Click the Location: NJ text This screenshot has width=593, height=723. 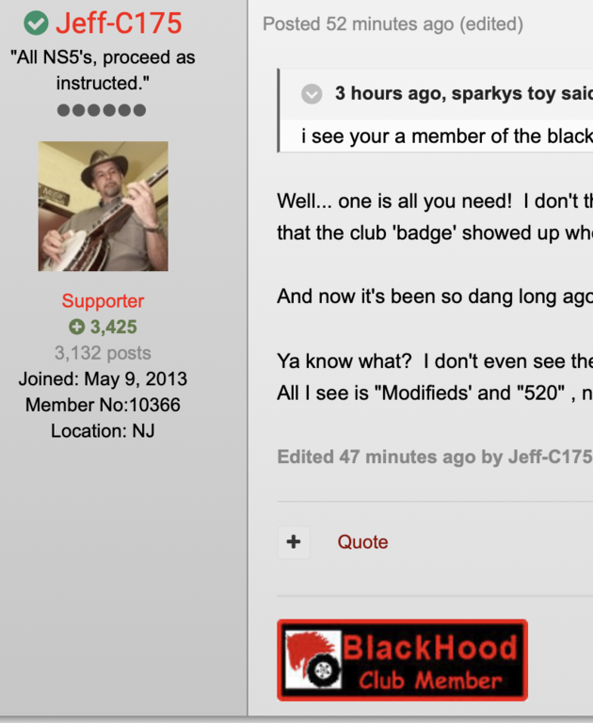point(103,430)
